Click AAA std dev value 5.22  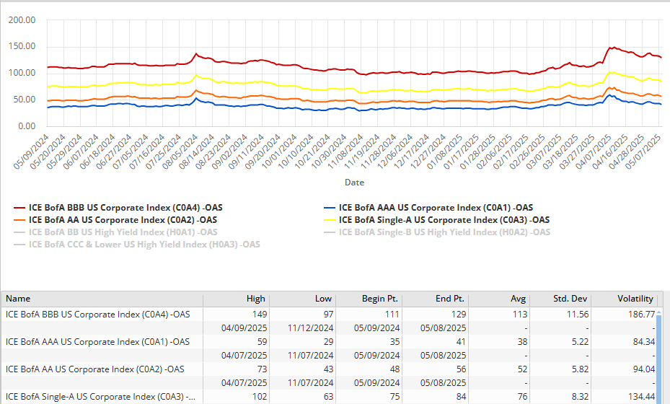[x=580, y=341]
